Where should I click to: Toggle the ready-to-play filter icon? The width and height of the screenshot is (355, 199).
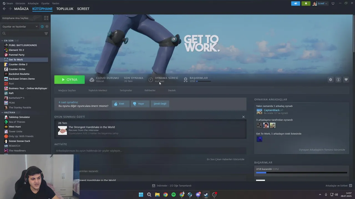(x=47, y=27)
